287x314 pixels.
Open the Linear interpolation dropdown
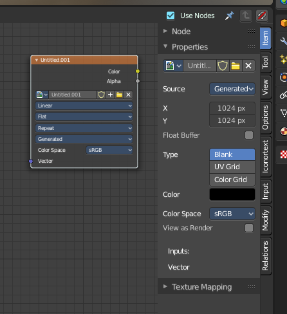(x=84, y=106)
